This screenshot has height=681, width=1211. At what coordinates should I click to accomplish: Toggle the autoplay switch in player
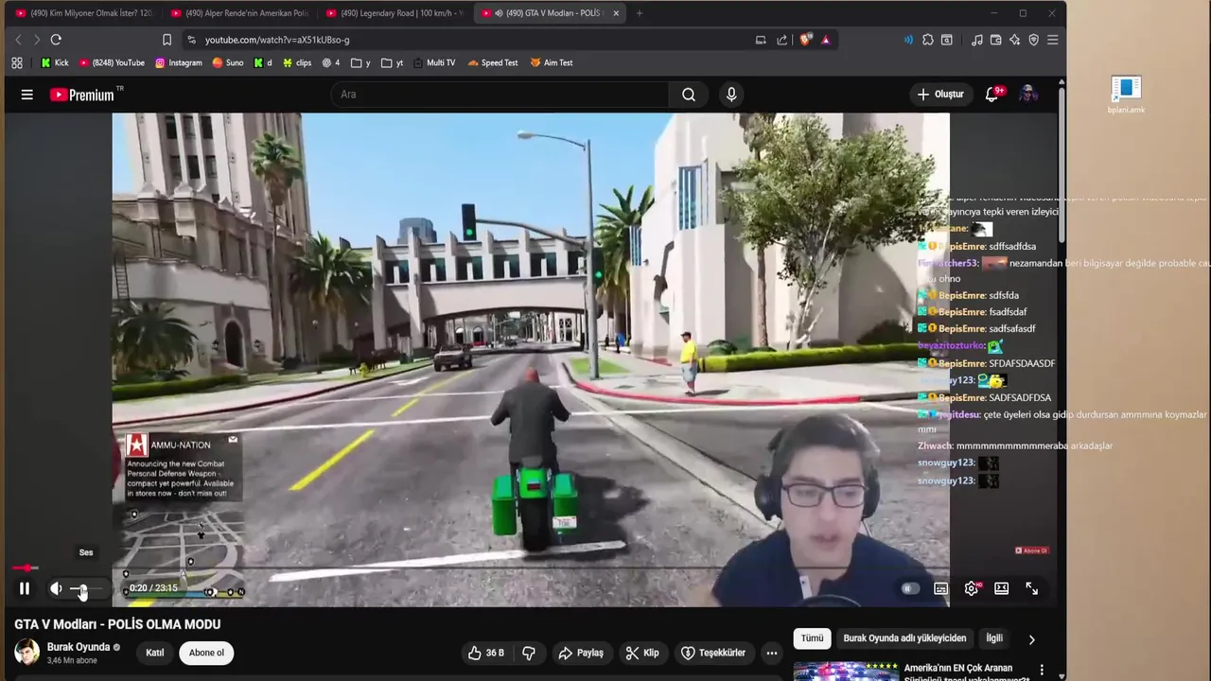910,588
